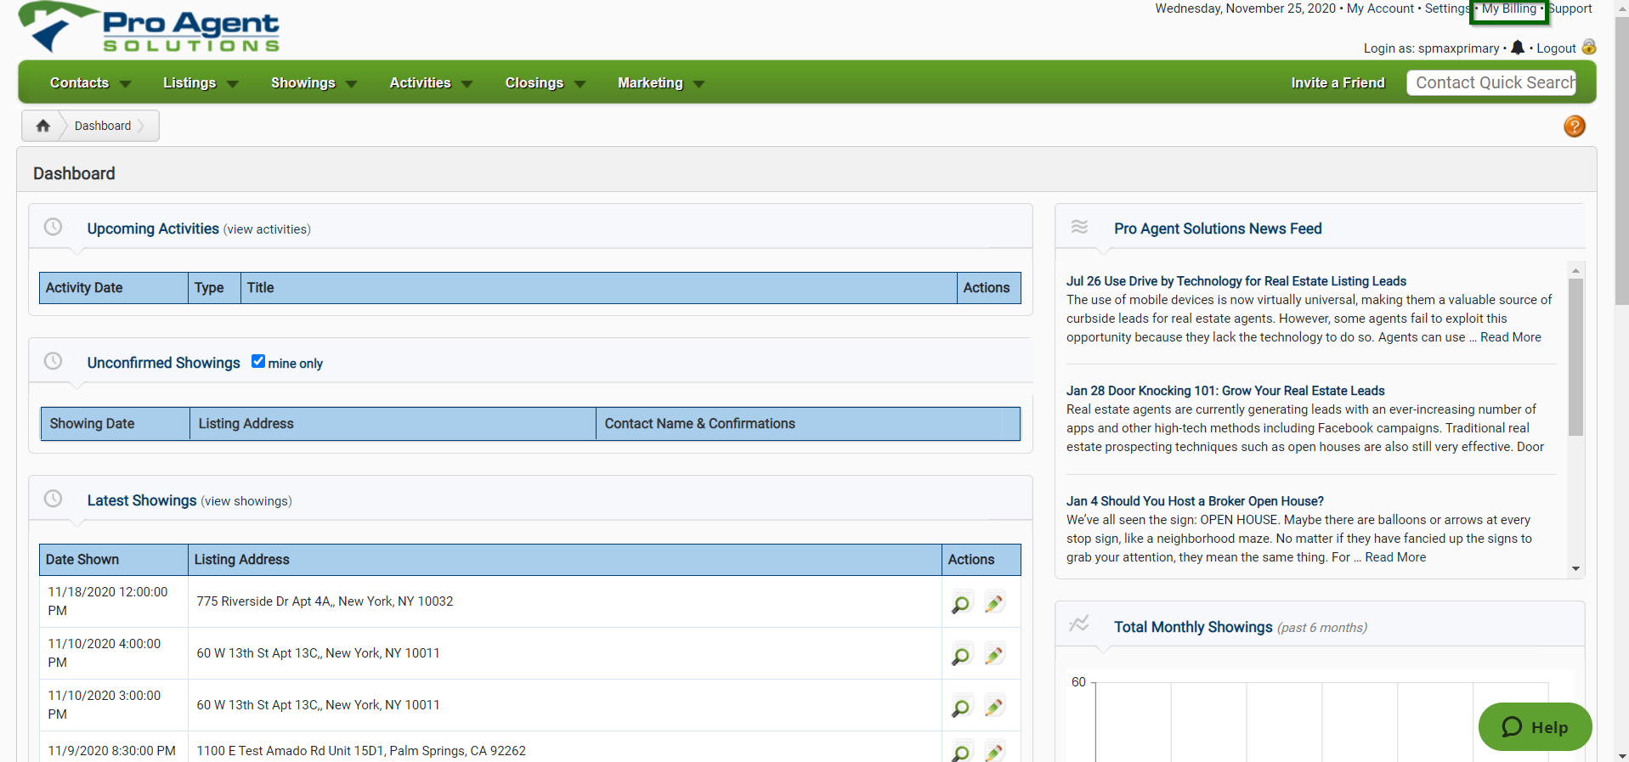Viewport: 1629px width, 762px height.
Task: Click the Date Shown column header
Action: click(114, 560)
